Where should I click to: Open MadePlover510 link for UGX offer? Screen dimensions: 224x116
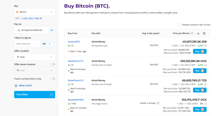click(76, 61)
